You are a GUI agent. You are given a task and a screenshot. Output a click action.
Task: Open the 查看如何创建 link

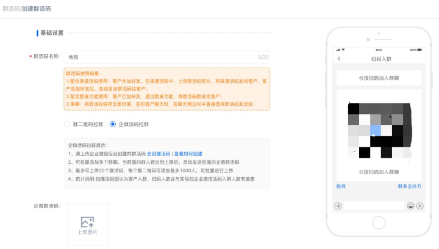[188, 153]
